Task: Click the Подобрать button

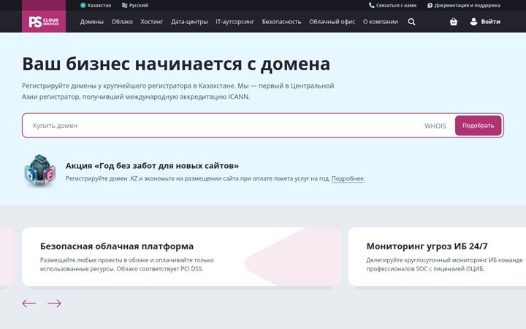Action: click(478, 126)
